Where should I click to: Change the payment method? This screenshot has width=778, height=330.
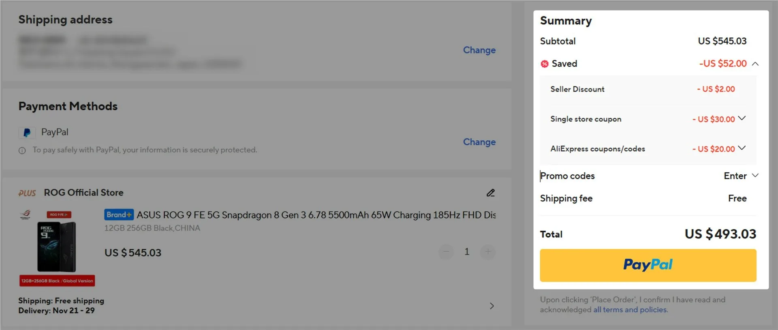(x=479, y=142)
